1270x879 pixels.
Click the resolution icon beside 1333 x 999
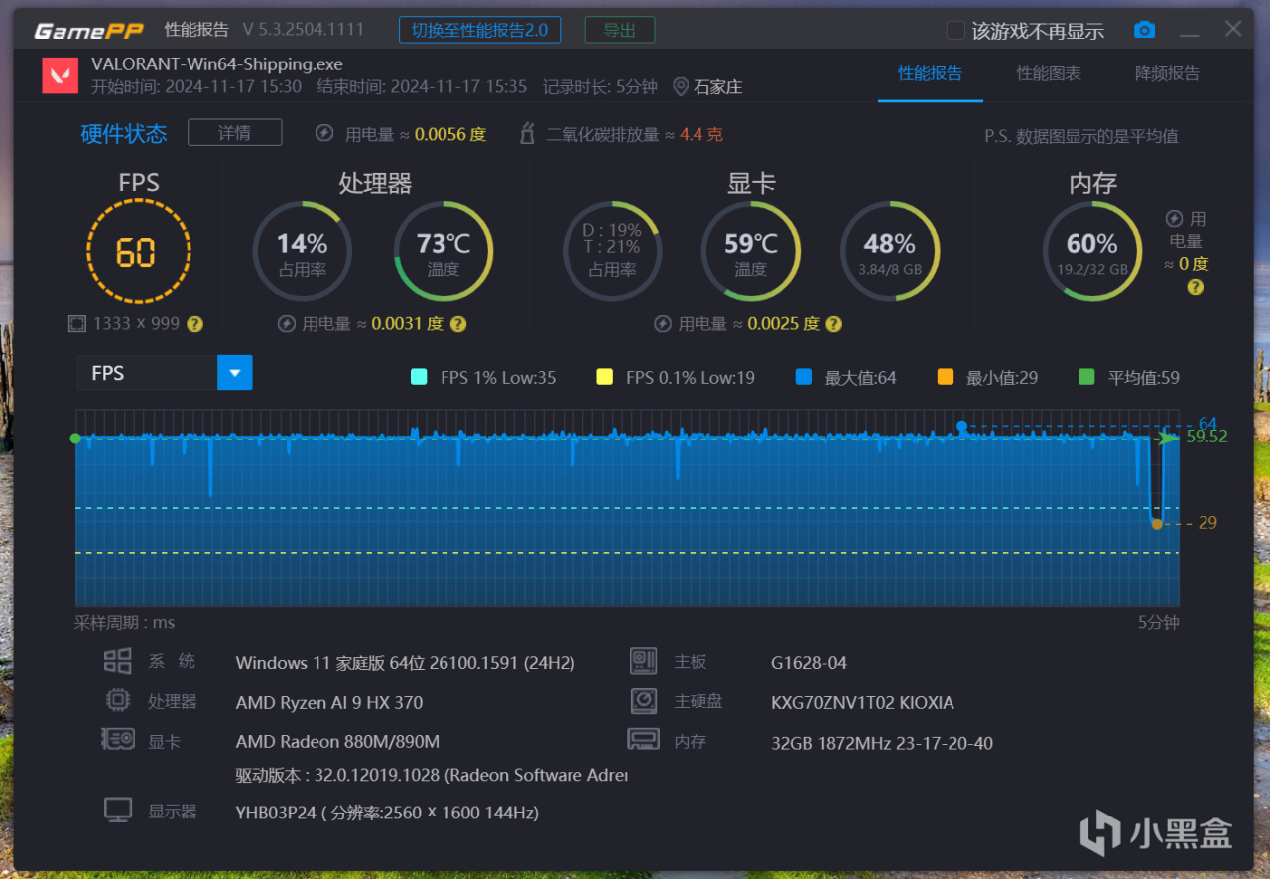76,323
